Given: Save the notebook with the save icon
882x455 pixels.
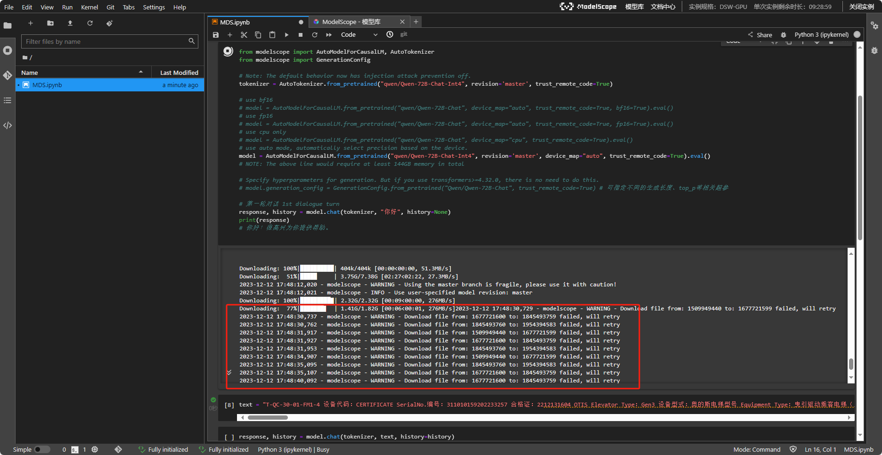Looking at the screenshot, I should (x=216, y=35).
